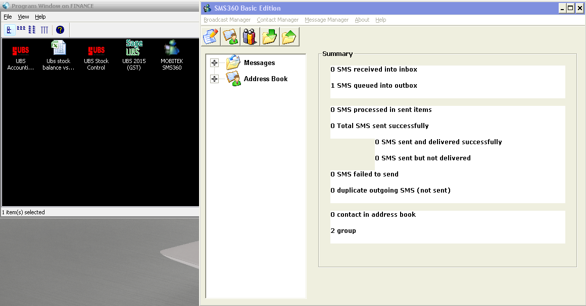This screenshot has height=306, width=586.
Task: Click the contact groups people icon
Action: [250, 37]
